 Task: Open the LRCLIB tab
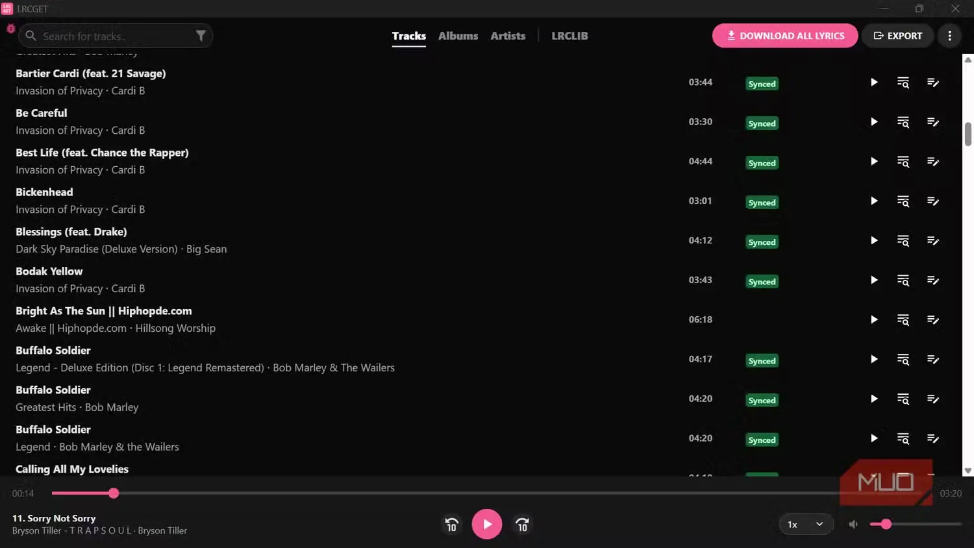pyautogui.click(x=569, y=36)
